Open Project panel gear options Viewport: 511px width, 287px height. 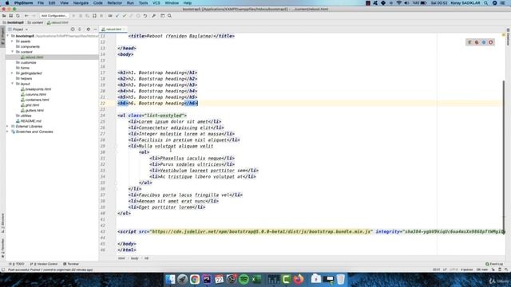click(88, 29)
